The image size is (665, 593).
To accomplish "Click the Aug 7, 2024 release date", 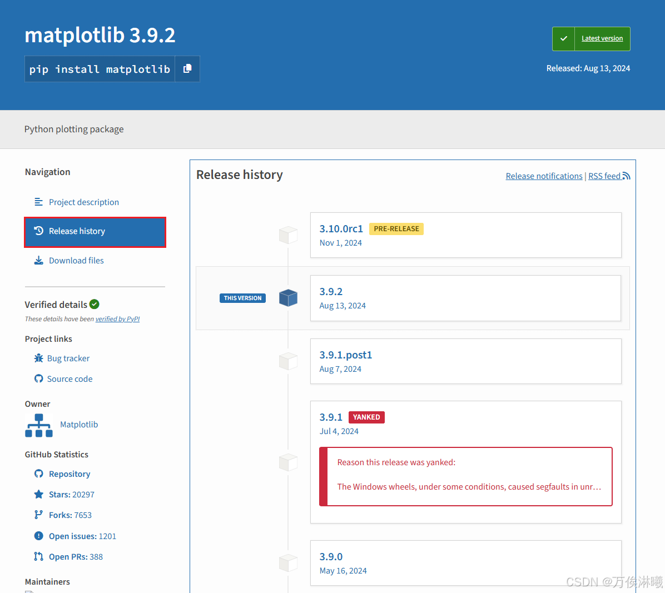I will [340, 369].
